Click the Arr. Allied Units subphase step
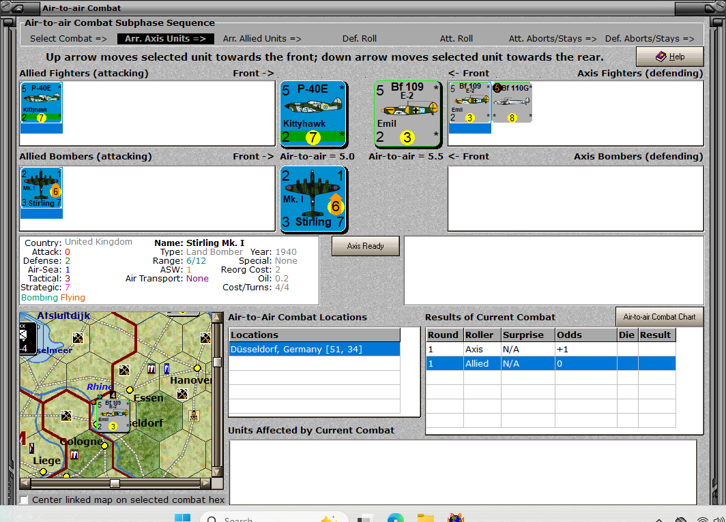Viewport: 726px width, 522px height. tap(262, 39)
